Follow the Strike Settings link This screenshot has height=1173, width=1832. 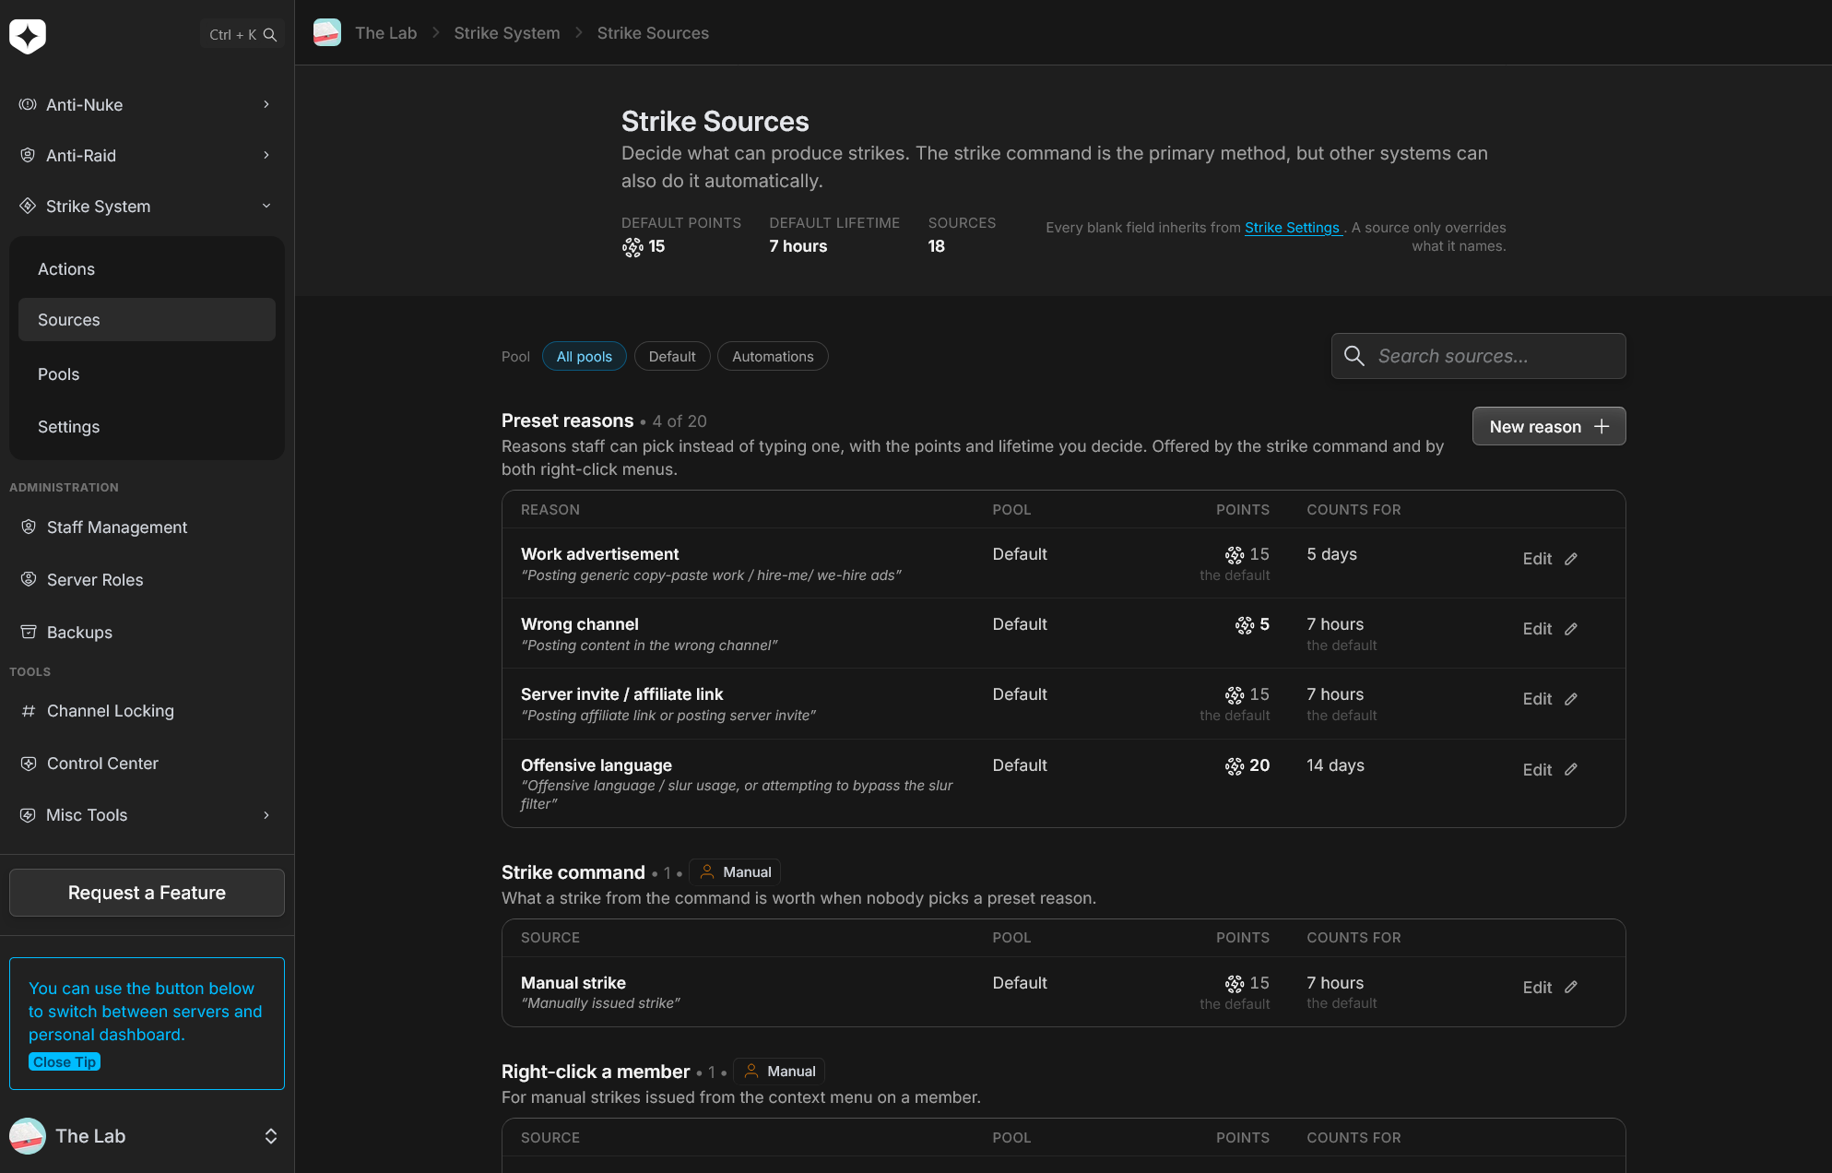click(x=1292, y=228)
